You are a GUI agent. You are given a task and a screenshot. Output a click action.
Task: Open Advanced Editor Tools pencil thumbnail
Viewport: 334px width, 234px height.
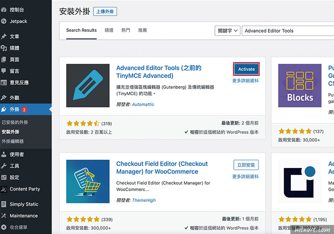88,85
